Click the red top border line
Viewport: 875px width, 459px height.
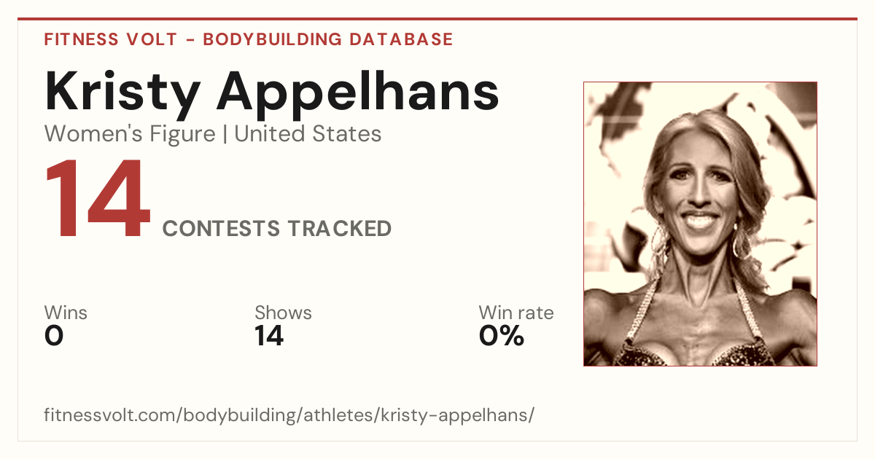tap(437, 19)
